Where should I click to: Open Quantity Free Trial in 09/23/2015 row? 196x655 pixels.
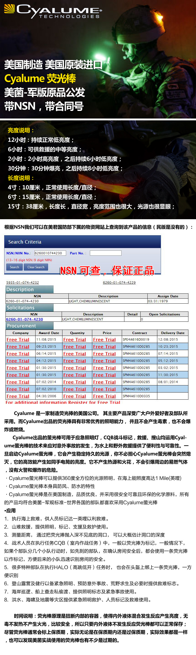(x=74, y=347)
